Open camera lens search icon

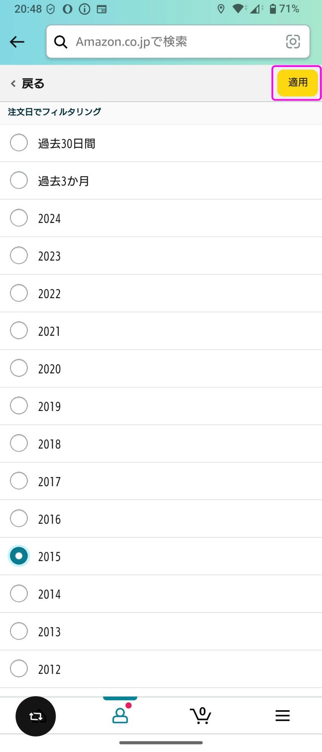point(293,41)
